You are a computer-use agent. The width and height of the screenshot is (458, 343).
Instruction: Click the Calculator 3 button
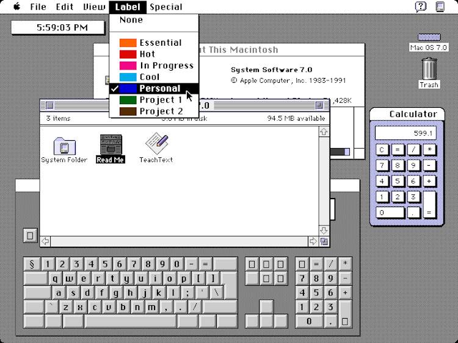[413, 197]
